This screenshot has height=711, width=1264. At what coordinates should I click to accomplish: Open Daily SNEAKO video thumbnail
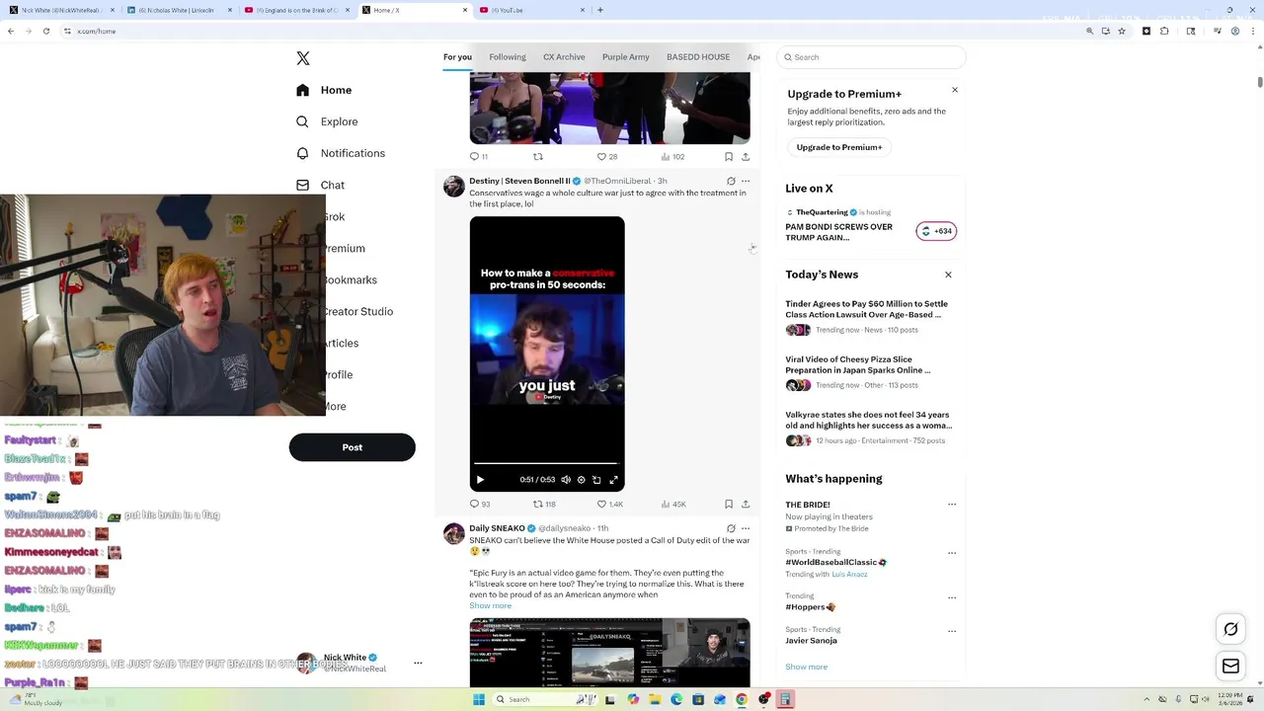(609, 653)
